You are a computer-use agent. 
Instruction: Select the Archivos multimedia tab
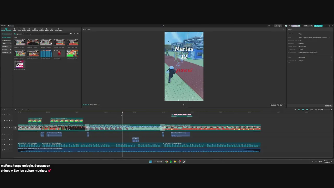point(6,29)
